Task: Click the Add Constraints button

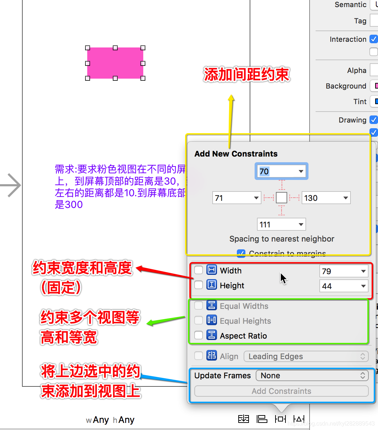Action: [281, 391]
